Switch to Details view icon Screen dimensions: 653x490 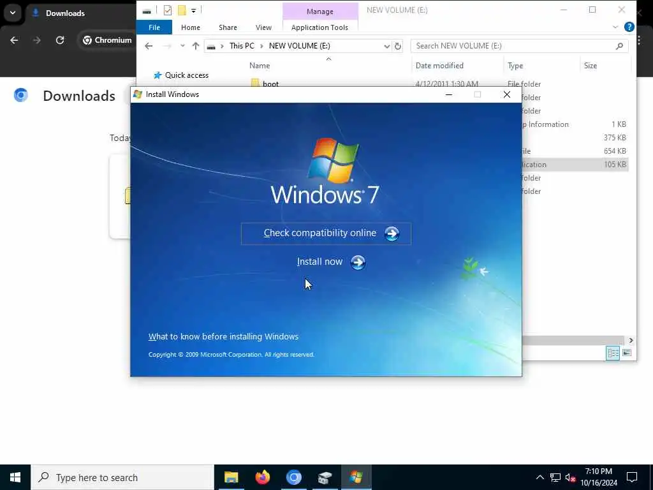click(613, 353)
